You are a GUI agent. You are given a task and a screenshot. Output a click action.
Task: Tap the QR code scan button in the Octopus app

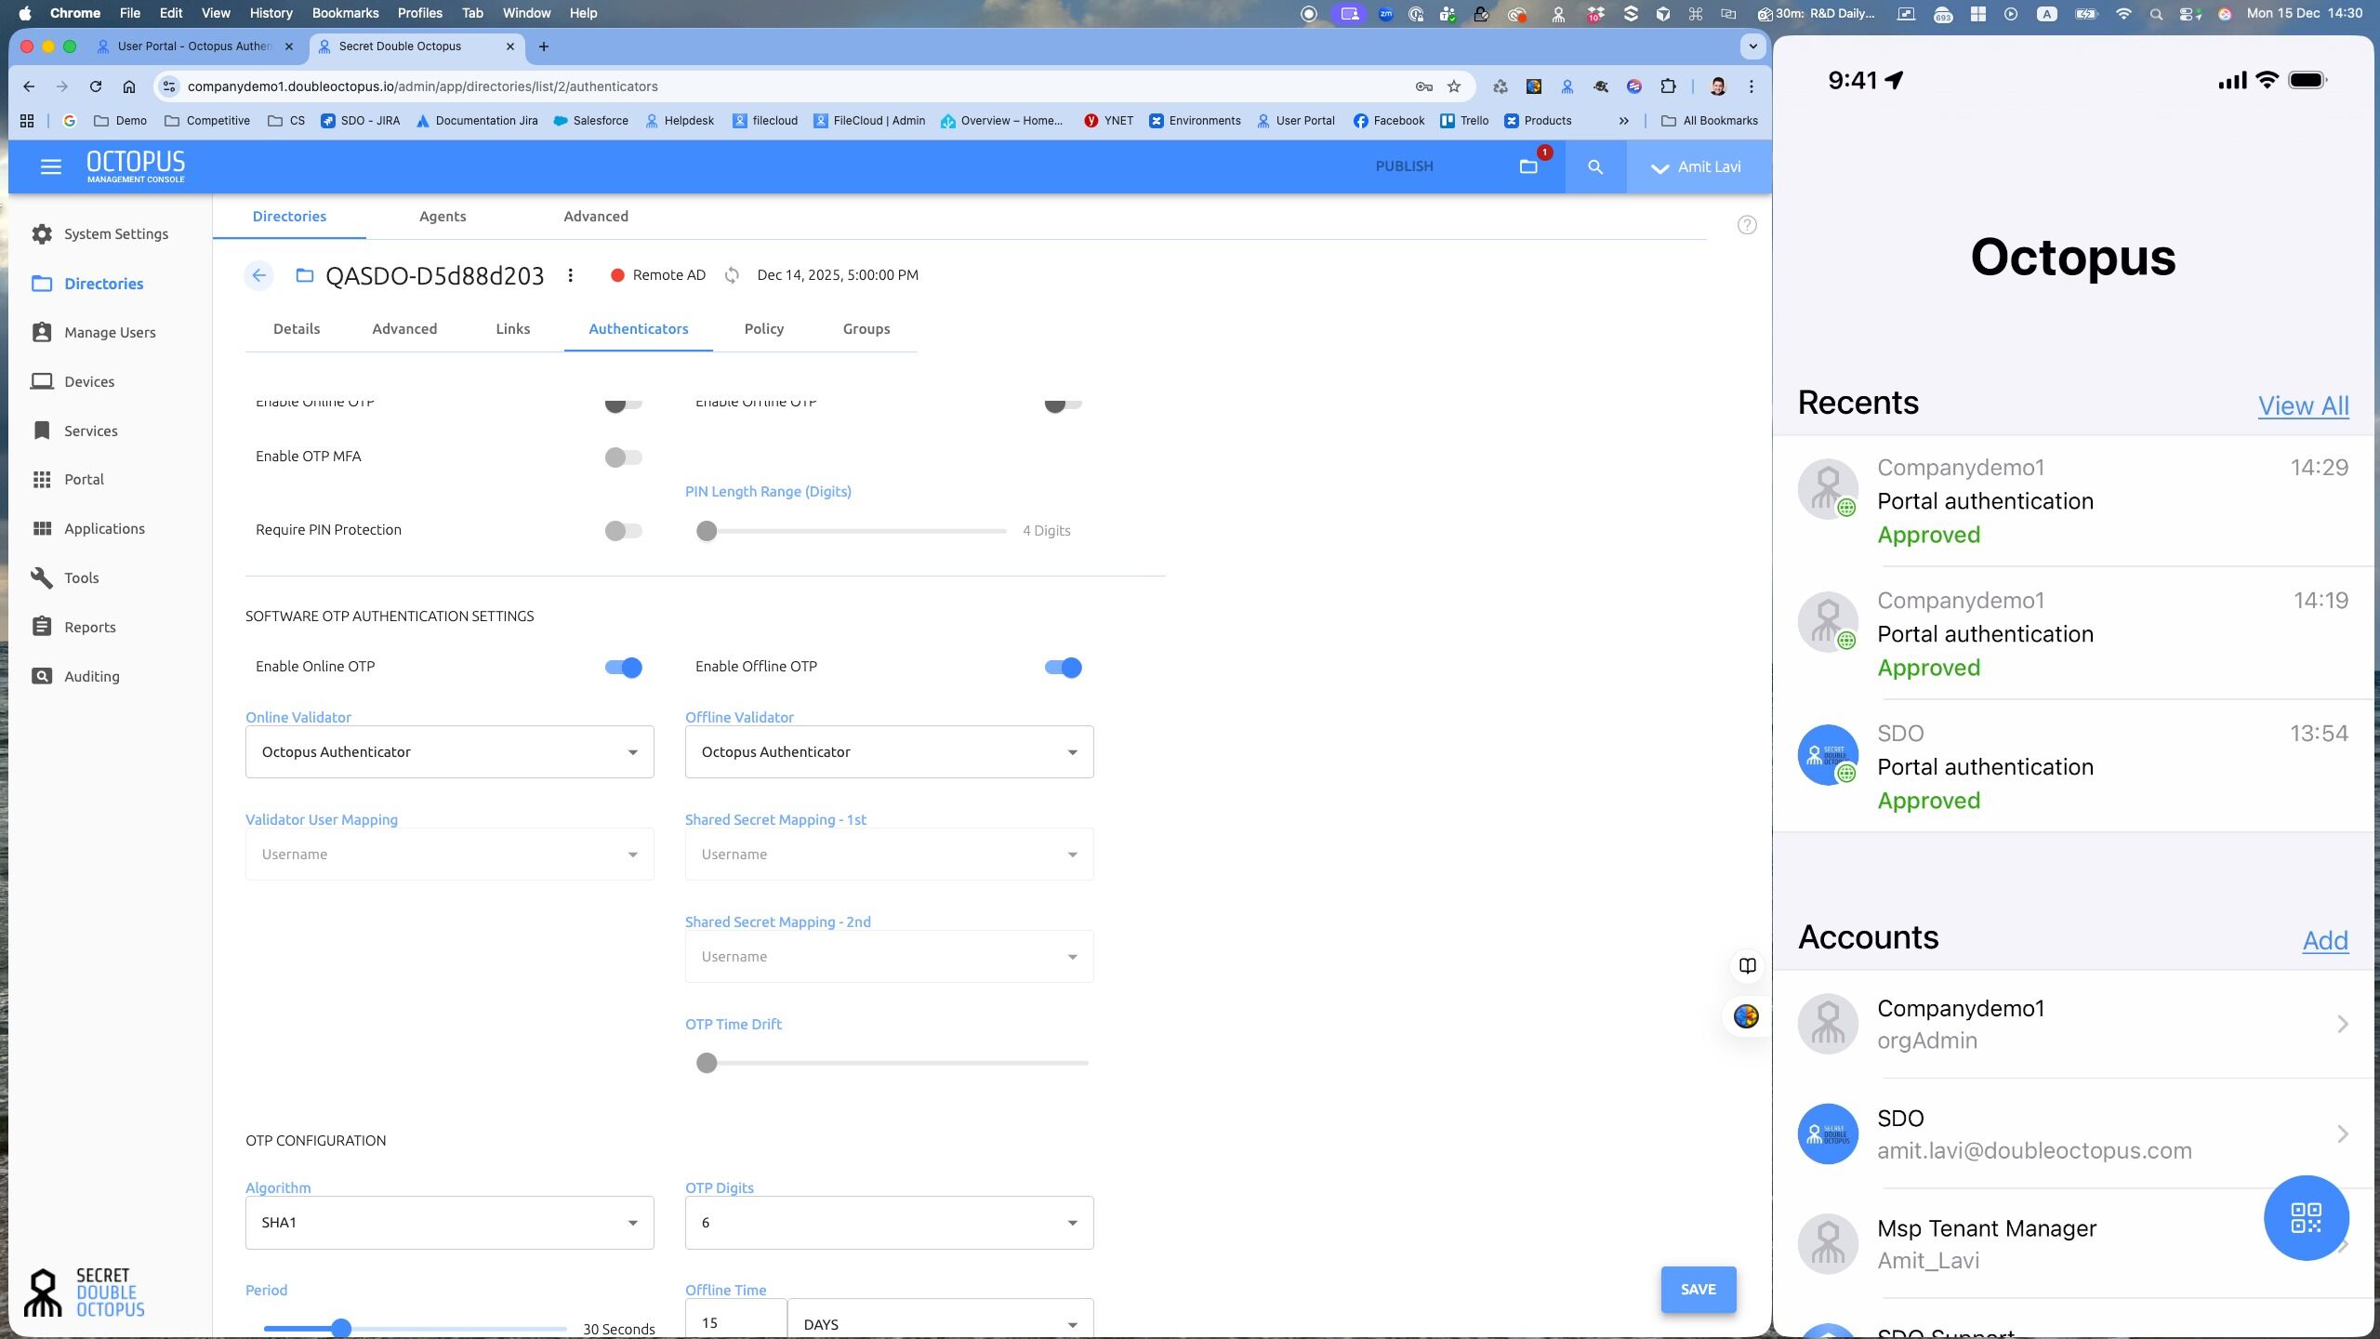pyautogui.click(x=2306, y=1217)
